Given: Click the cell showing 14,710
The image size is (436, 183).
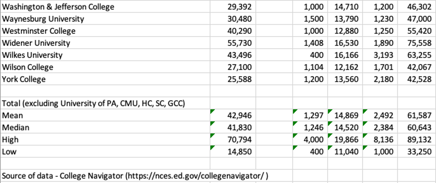Looking at the screenshot, I should [345, 7].
